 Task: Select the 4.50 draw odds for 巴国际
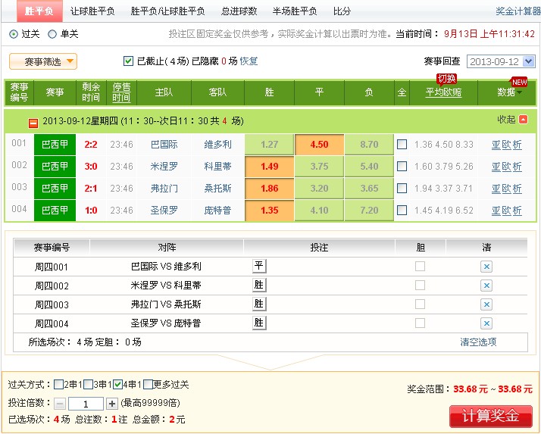tap(319, 145)
